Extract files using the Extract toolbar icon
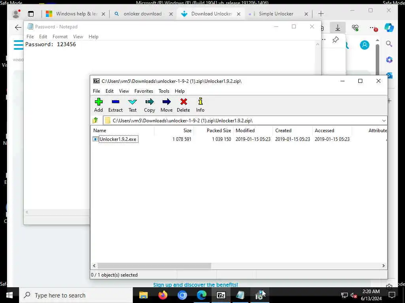 tap(115, 105)
